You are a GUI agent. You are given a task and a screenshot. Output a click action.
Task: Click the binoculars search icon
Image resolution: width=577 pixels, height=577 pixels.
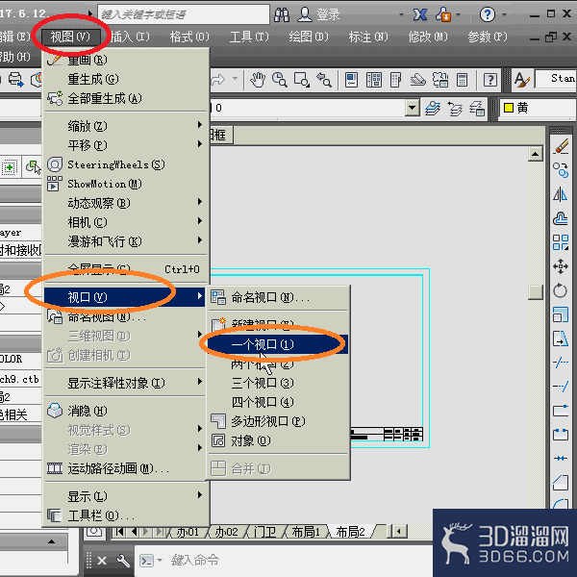pos(282,14)
